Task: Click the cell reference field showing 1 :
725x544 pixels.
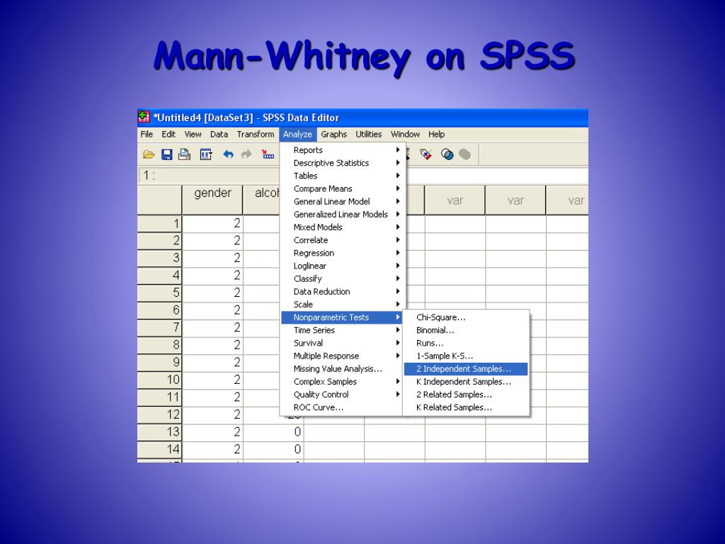Action: pos(209,176)
